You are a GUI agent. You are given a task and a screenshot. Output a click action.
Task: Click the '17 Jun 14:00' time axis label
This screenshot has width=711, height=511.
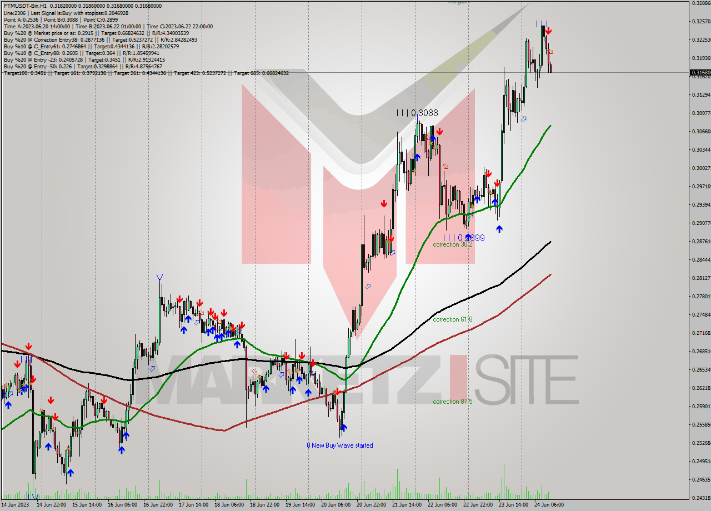click(194, 505)
